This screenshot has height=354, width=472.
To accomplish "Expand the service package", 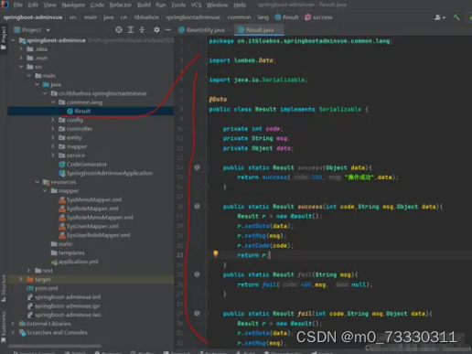I will click(53, 156).
